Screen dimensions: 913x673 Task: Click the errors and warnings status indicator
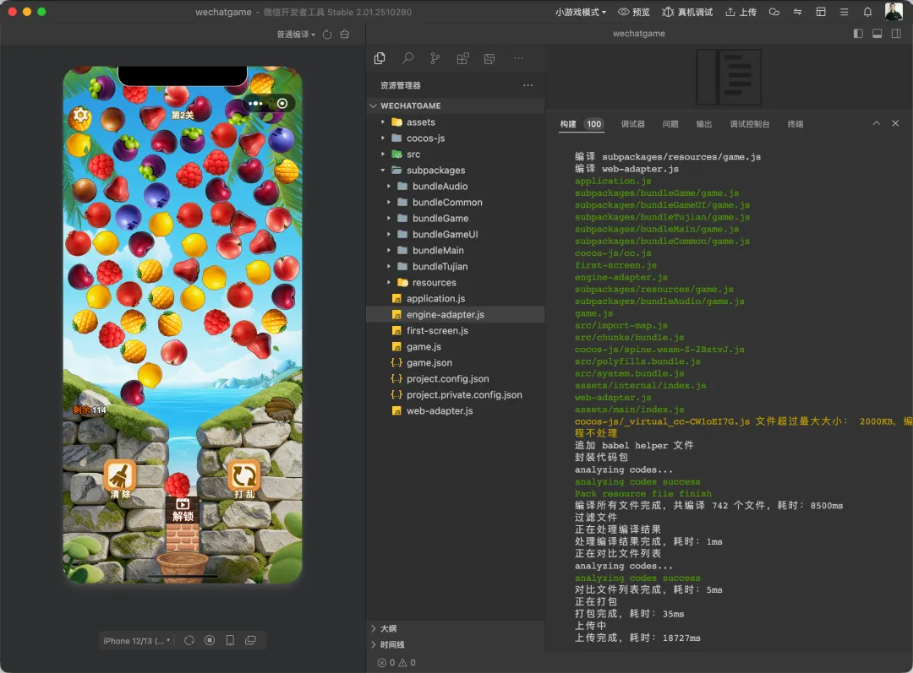pyautogui.click(x=396, y=663)
